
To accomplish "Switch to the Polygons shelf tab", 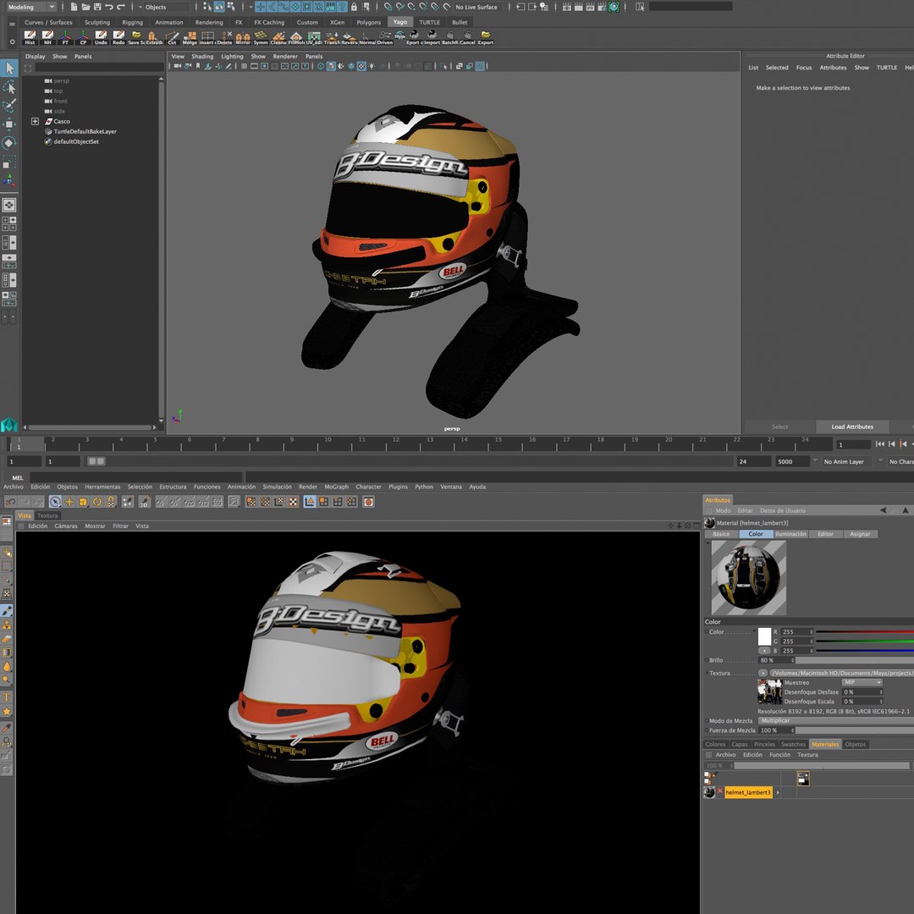I will pos(368,22).
